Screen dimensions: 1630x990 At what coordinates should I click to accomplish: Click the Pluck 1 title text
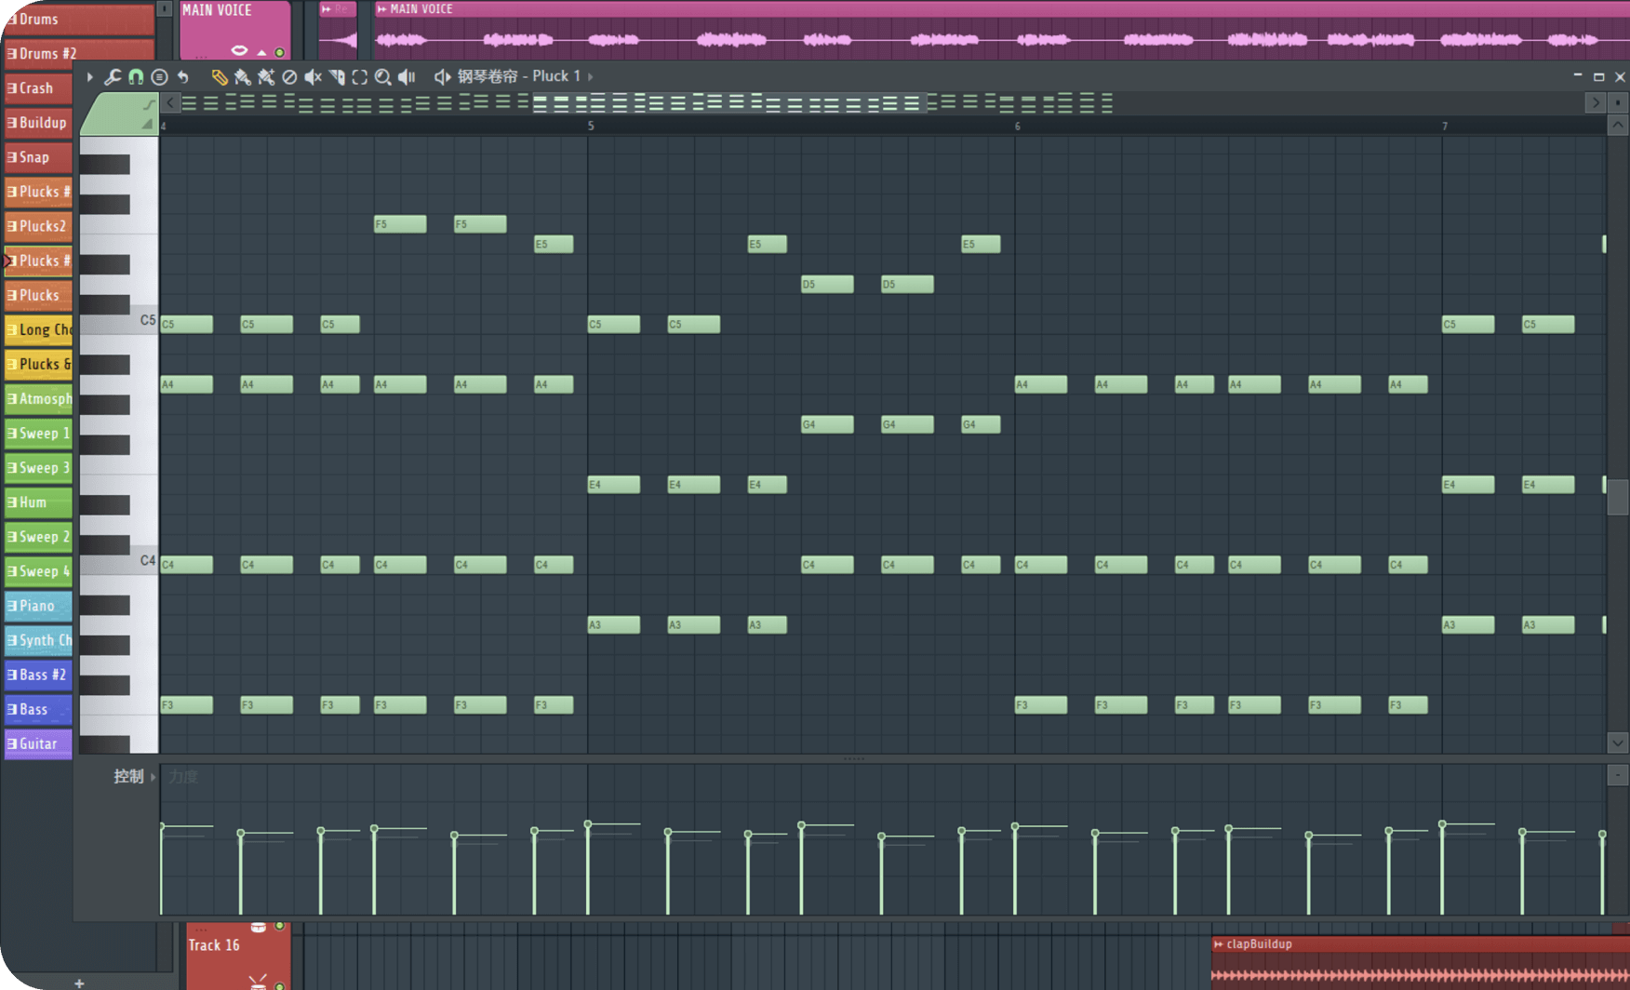tap(556, 76)
